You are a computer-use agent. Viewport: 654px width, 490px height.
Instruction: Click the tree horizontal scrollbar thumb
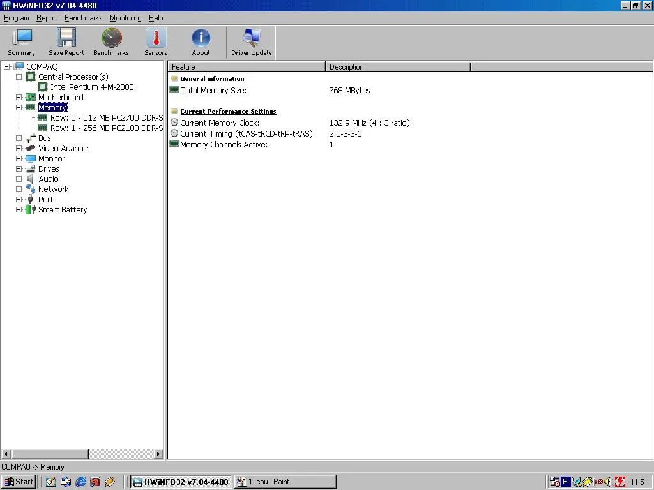pos(50,454)
